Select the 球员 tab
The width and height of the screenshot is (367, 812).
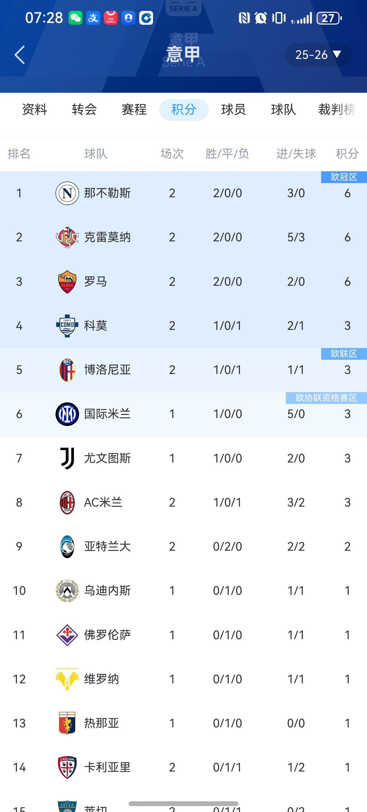tap(233, 110)
